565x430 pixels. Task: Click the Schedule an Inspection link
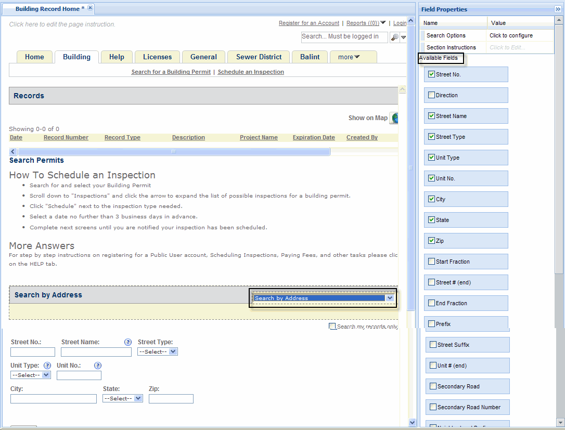[x=251, y=72]
